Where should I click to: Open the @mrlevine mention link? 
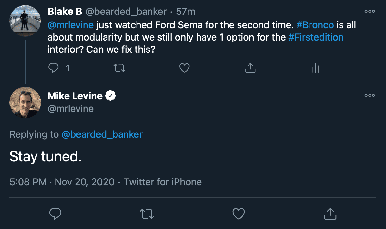click(x=70, y=25)
